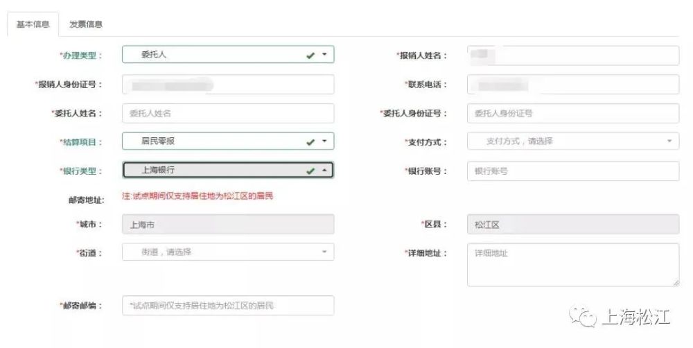Click the 报销人姓名 input field

pyautogui.click(x=572, y=55)
